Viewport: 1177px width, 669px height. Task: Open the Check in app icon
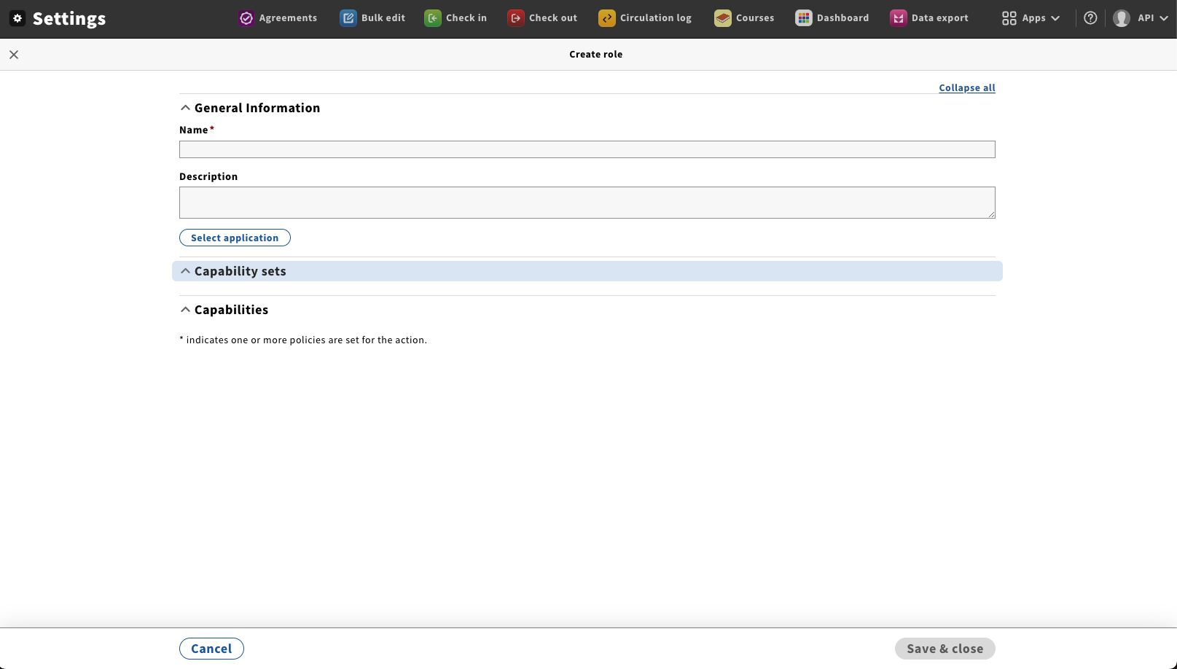(x=433, y=18)
